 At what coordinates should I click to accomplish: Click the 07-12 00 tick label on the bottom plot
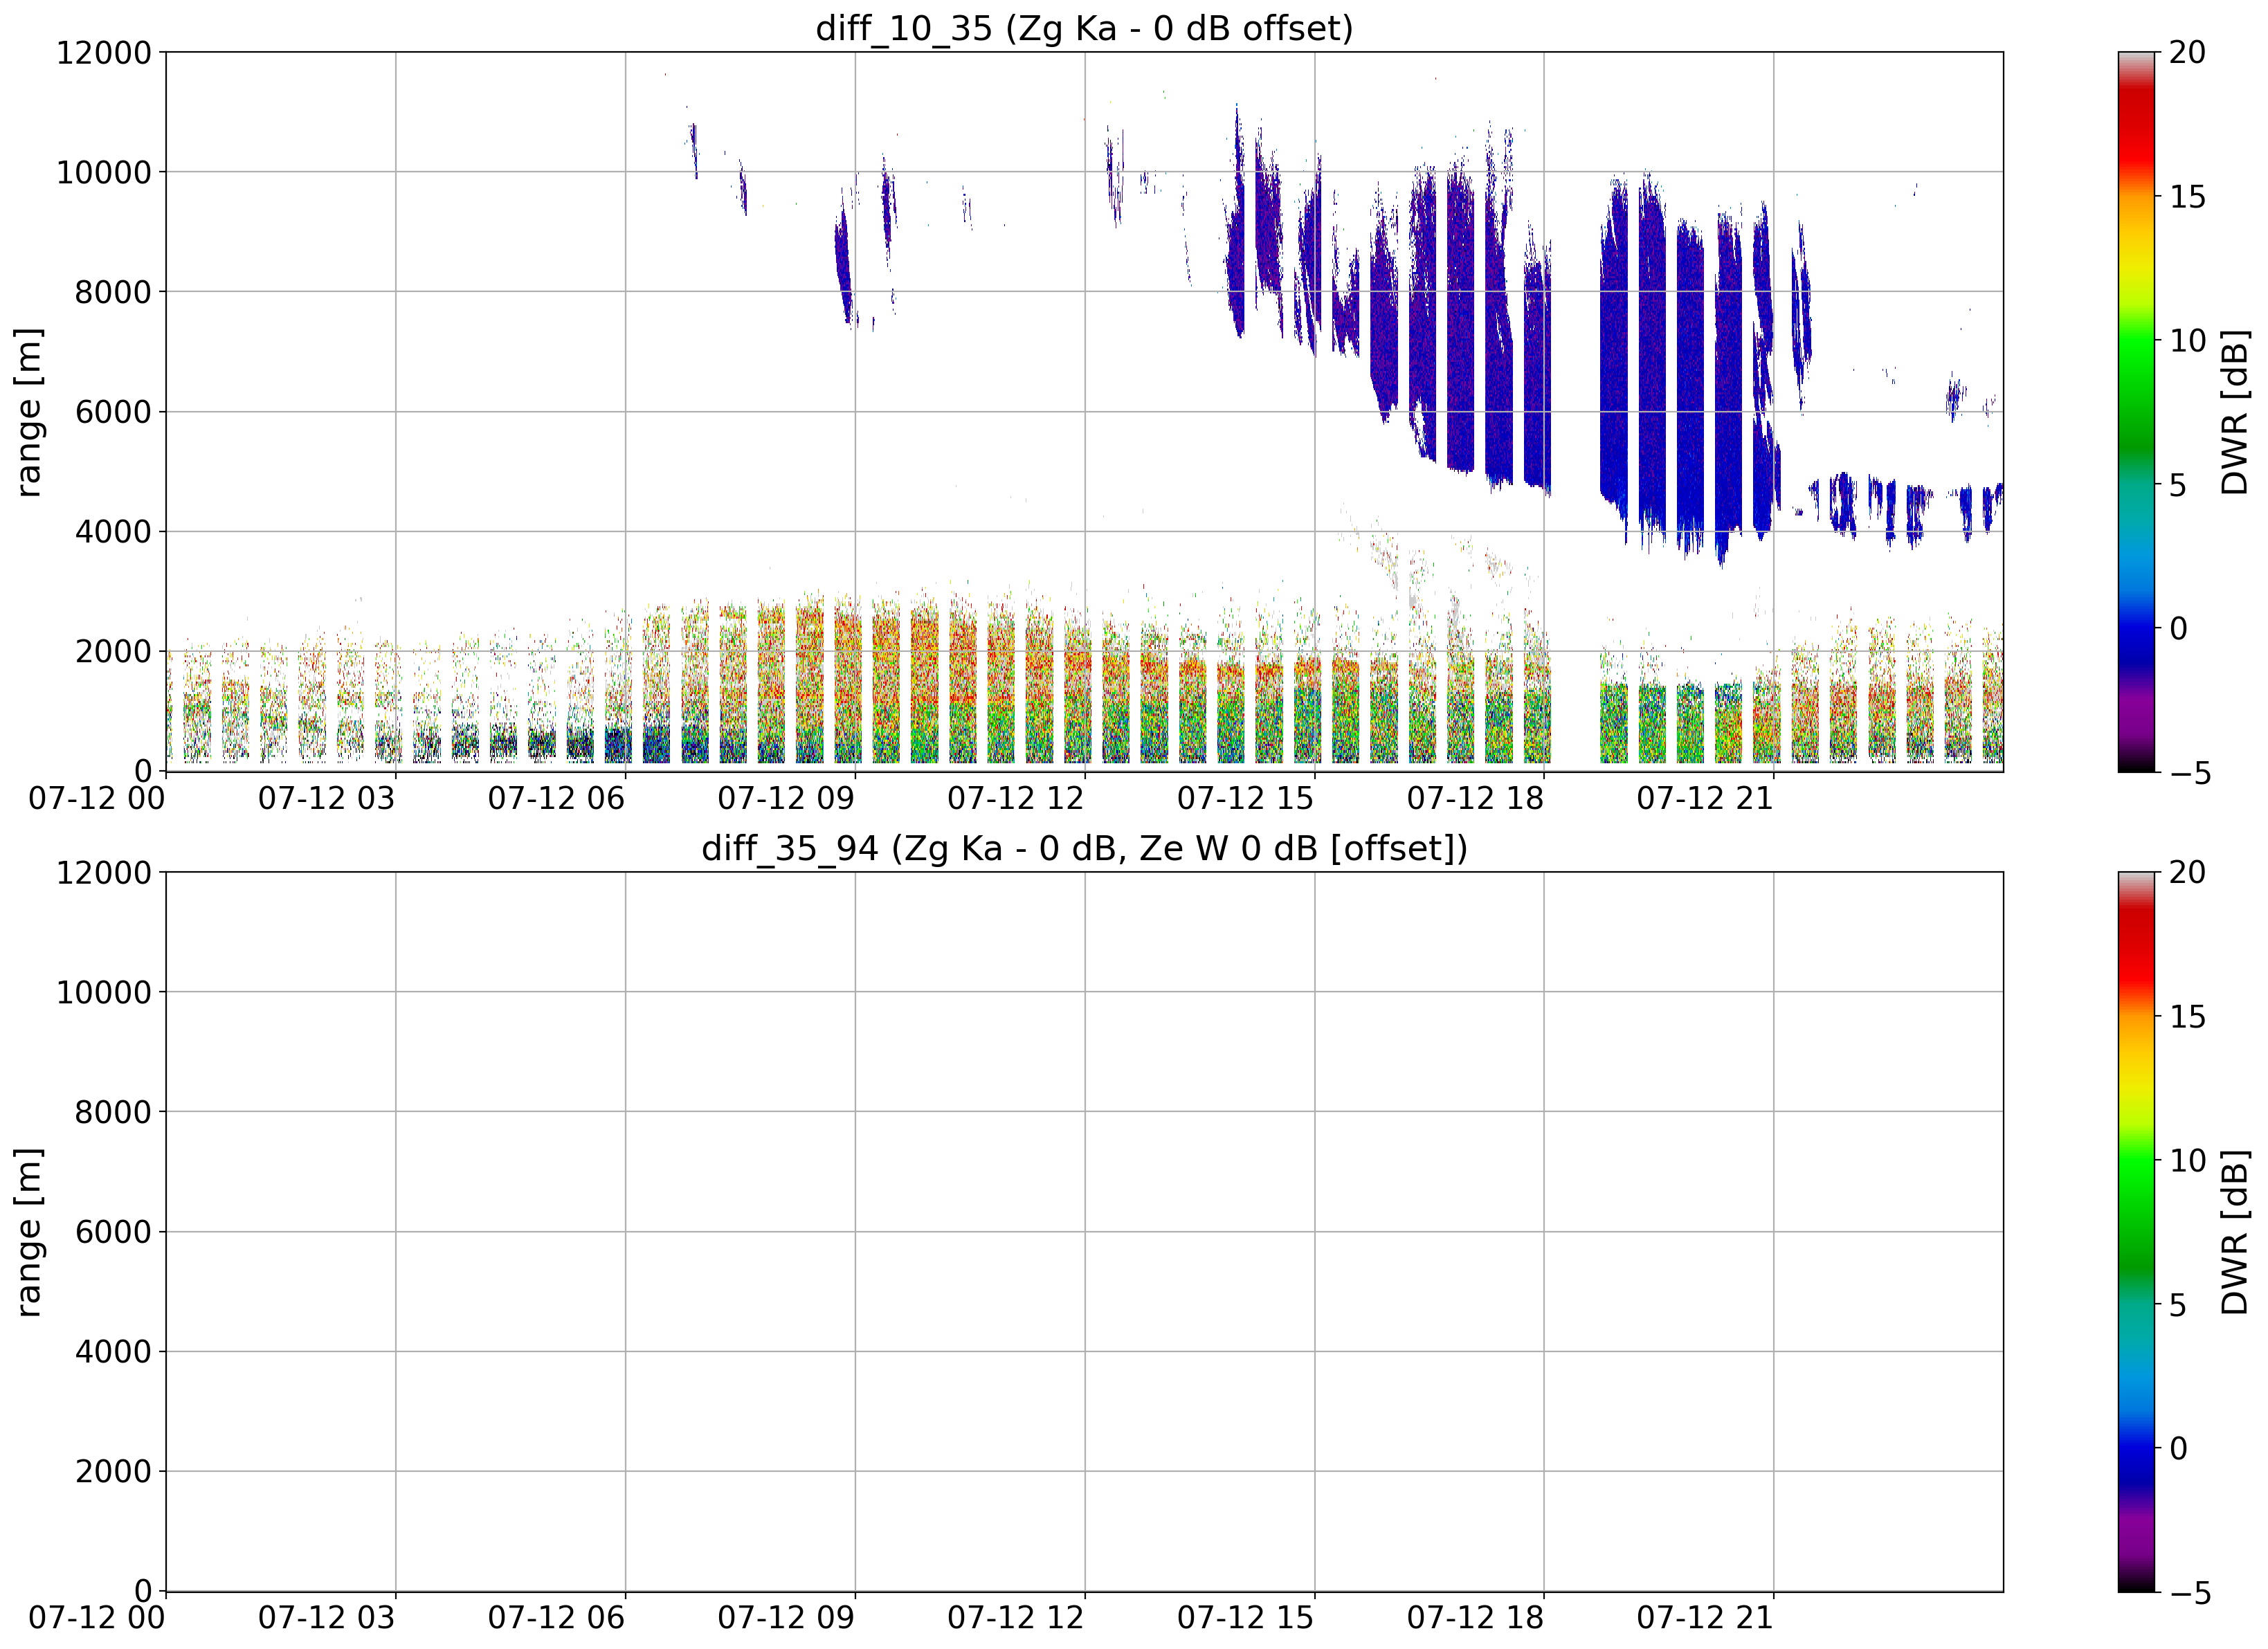97,1618
